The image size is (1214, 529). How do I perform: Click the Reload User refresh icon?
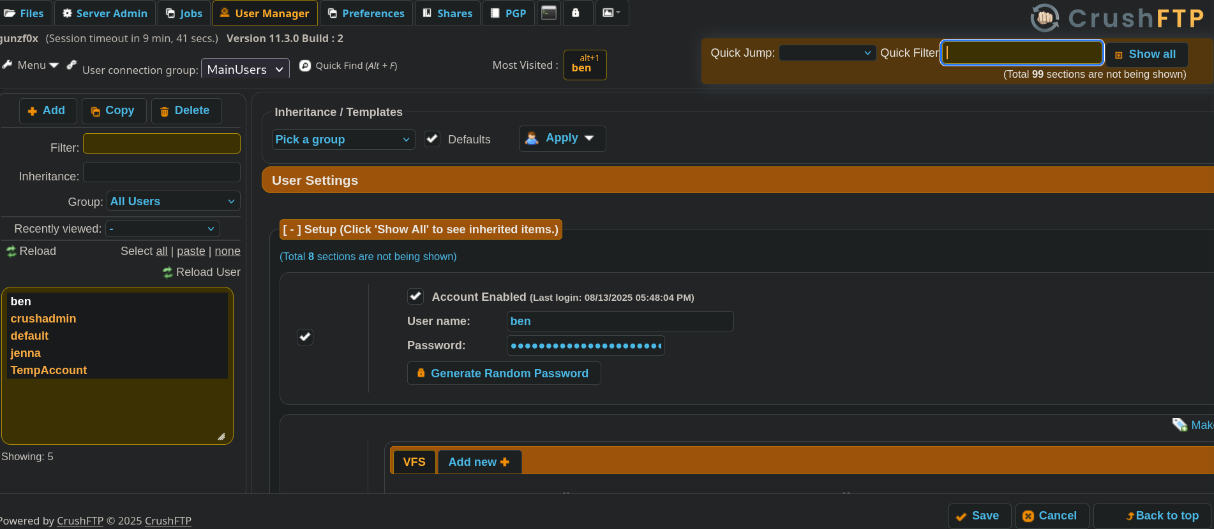(x=168, y=272)
